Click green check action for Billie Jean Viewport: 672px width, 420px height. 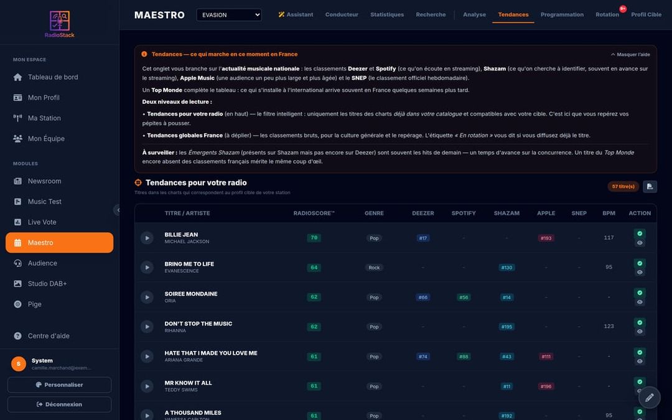pyautogui.click(x=640, y=233)
